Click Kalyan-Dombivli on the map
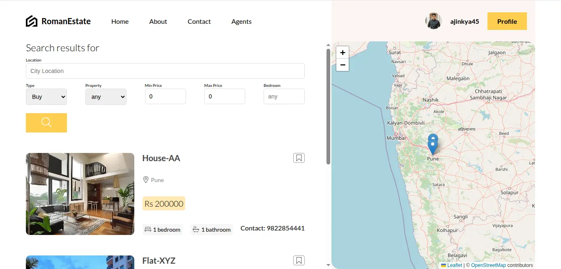The height and width of the screenshot is (269, 561). point(406,123)
